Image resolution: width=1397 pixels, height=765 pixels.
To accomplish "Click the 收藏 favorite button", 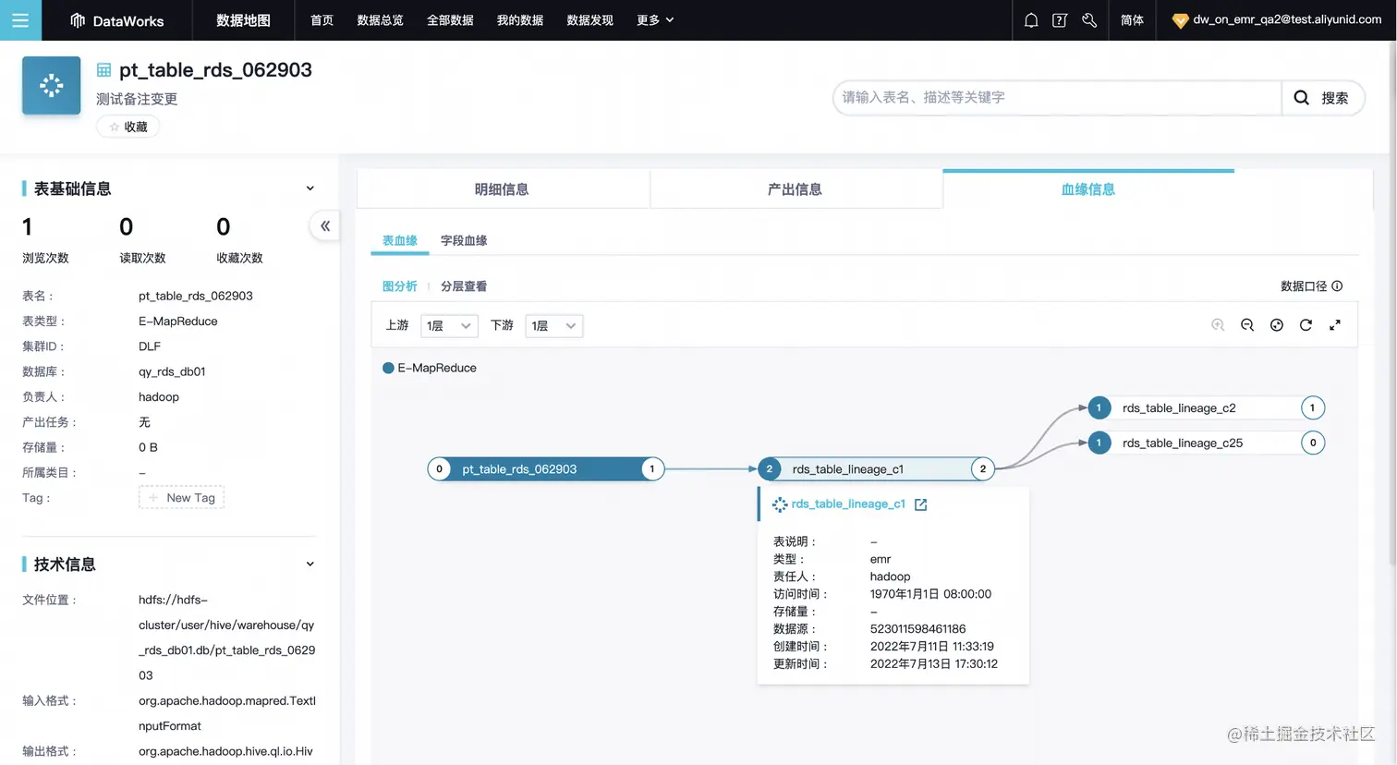I will 128,127.
